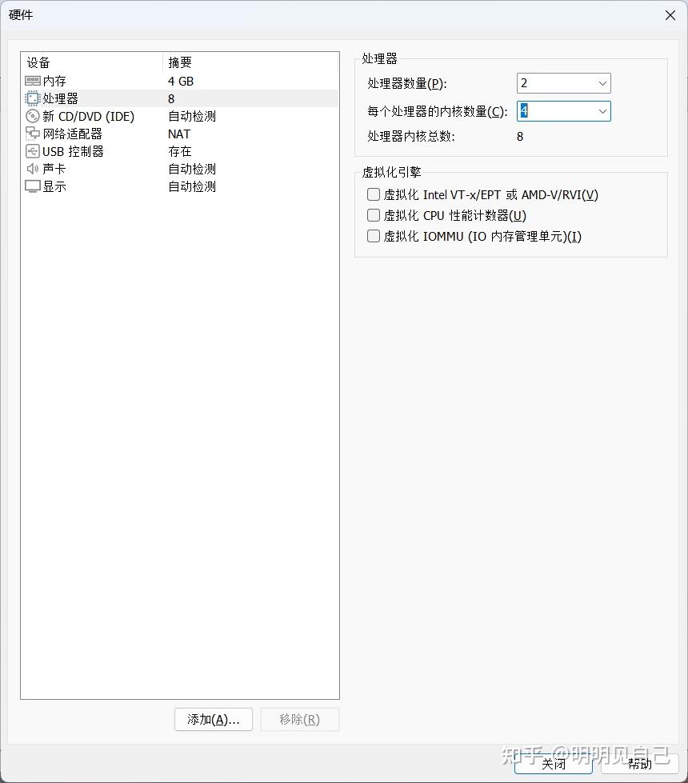Image resolution: width=688 pixels, height=783 pixels.
Task: Click the 处理器 CPU icon
Action: pos(32,98)
